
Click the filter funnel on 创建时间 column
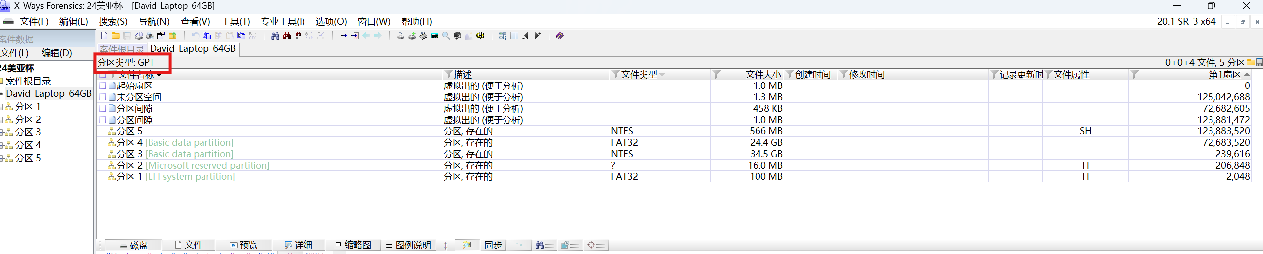pyautogui.click(x=790, y=74)
